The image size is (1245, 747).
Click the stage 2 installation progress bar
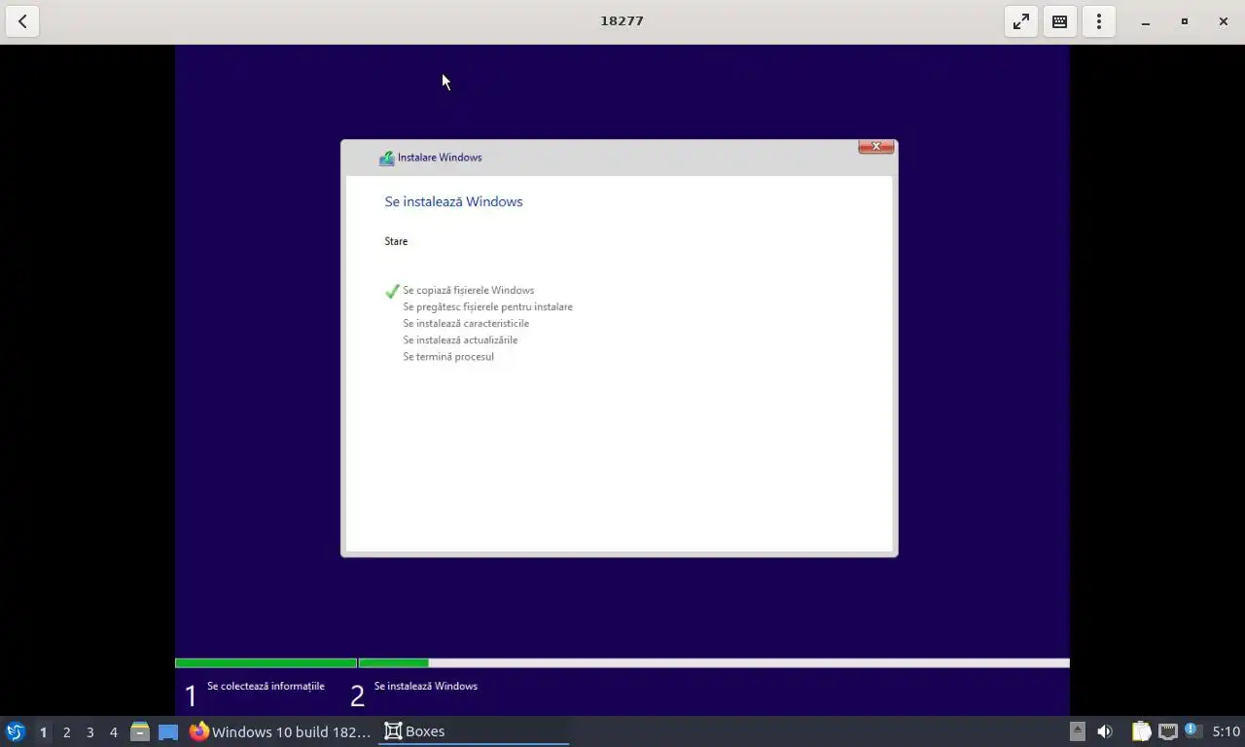[714, 663]
